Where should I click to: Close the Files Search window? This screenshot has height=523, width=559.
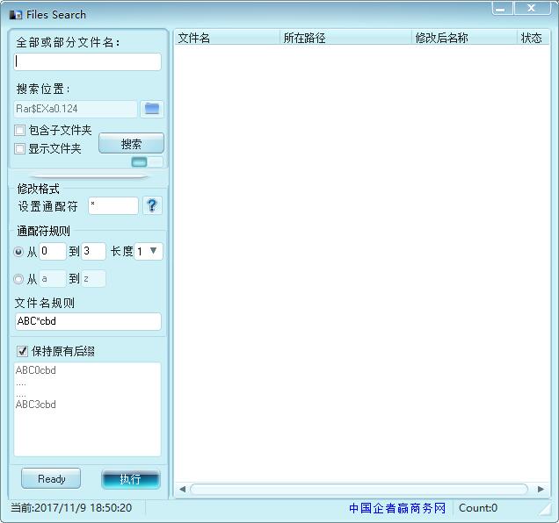coord(532,9)
